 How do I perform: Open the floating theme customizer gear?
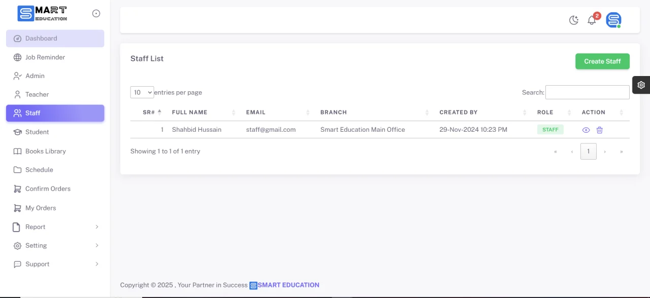click(641, 85)
